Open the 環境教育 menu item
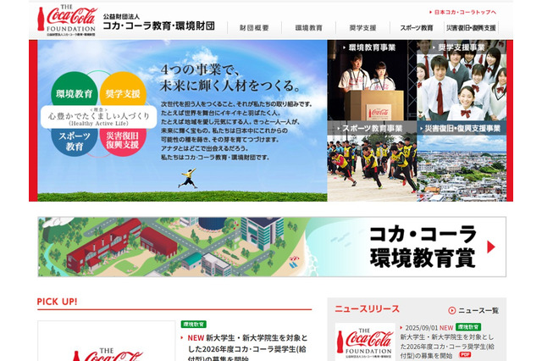Viewport: 542px width, 361px height. (x=308, y=28)
